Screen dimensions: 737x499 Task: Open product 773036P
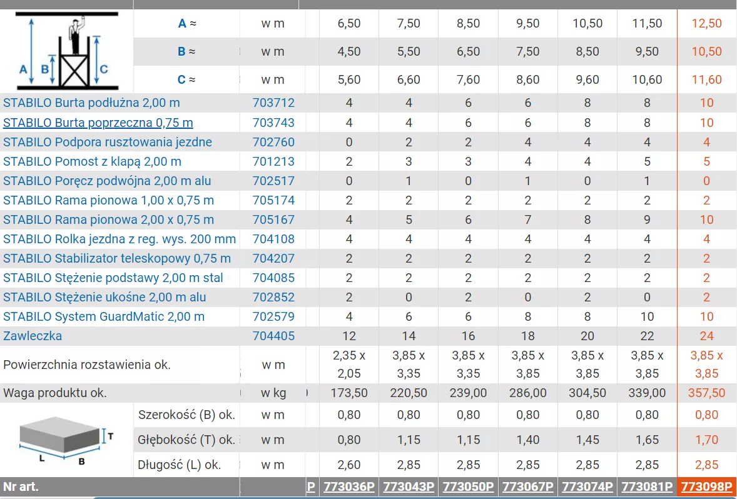pyautogui.click(x=349, y=486)
